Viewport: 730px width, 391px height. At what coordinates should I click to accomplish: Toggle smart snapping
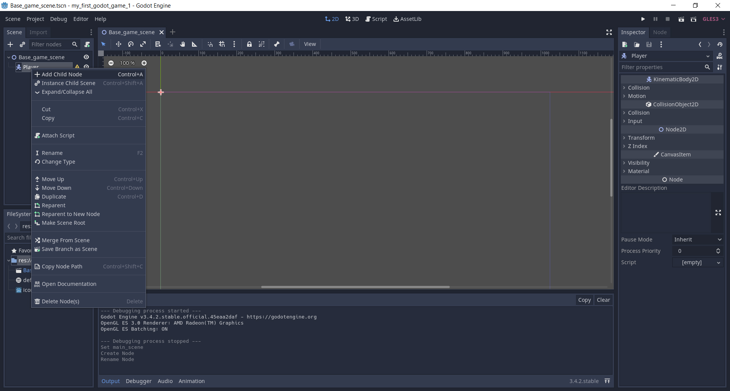coord(210,44)
